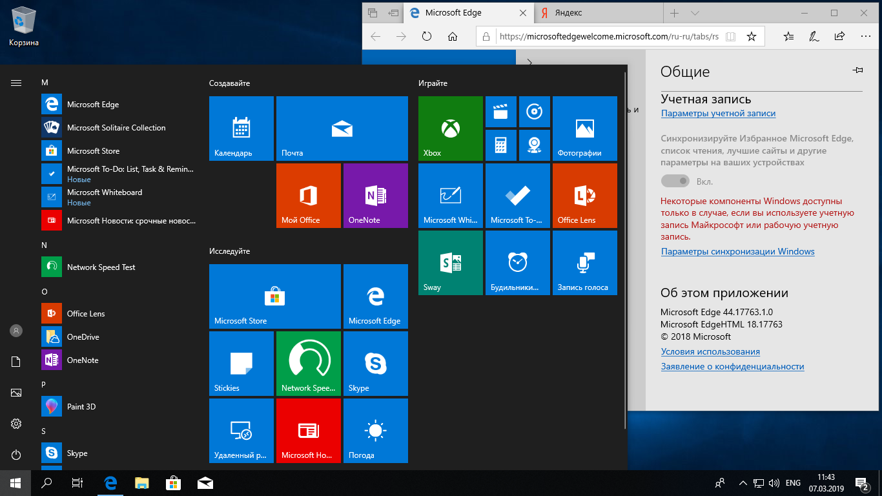Viewport: 882px width, 496px height.
Task: Open the Calculator small tile
Action: click(501, 145)
